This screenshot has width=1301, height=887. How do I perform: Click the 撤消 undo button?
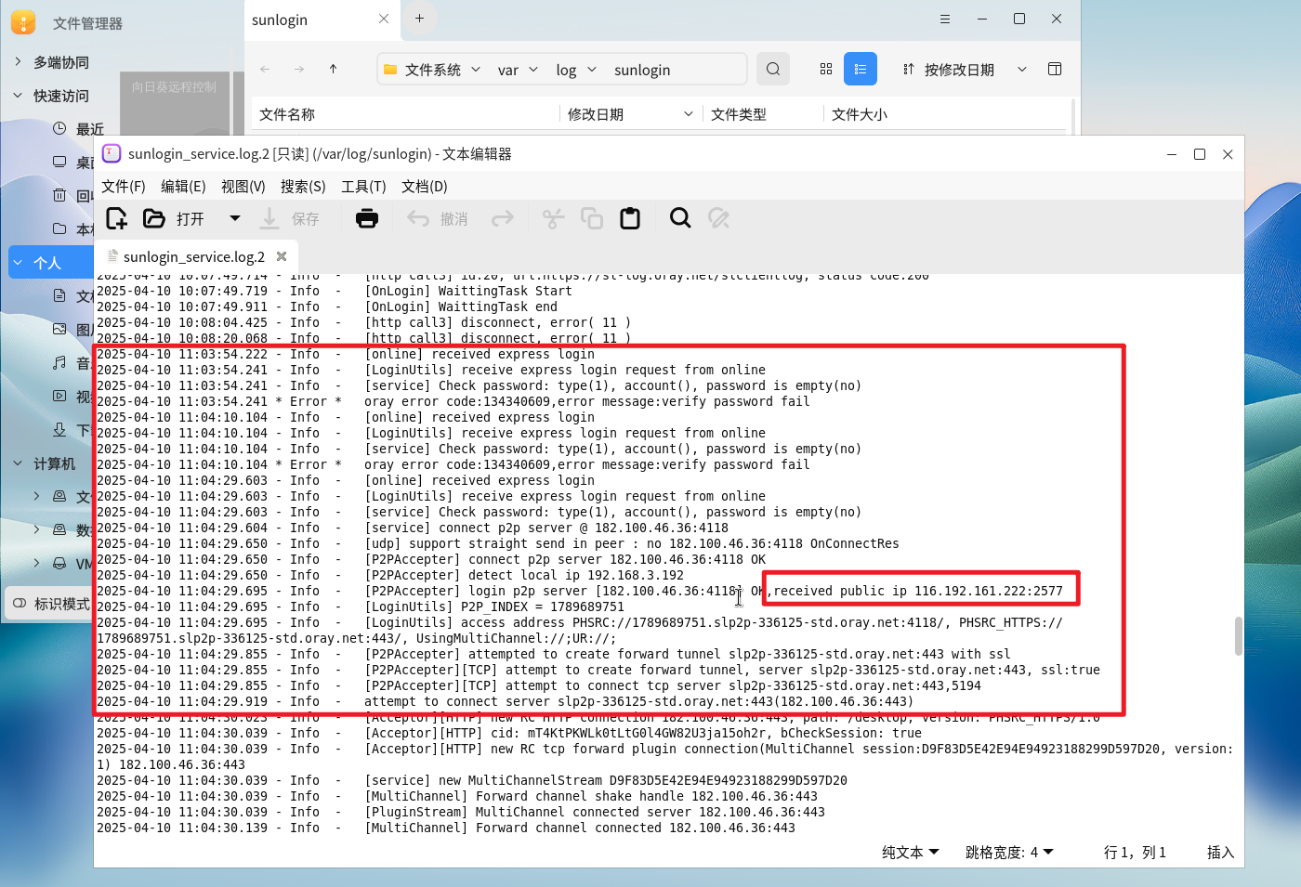tap(437, 218)
